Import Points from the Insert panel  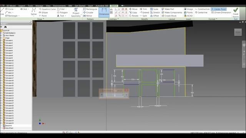point(188,12)
